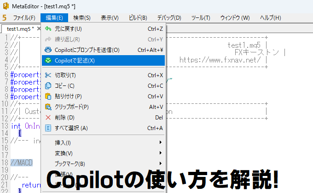Expand the 変換(V) submenu arrow
Screen dimensions: 313x193
click(x=161, y=153)
